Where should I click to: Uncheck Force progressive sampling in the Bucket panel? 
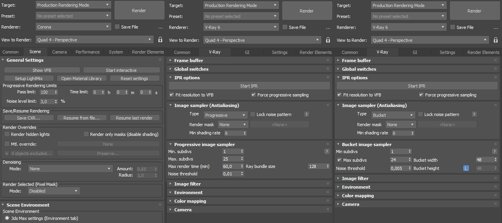tap(421, 95)
